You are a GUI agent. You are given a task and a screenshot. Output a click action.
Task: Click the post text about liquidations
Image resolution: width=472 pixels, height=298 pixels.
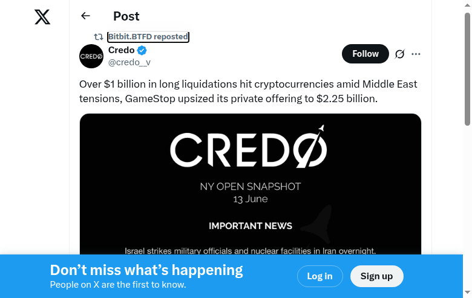pyautogui.click(x=248, y=91)
